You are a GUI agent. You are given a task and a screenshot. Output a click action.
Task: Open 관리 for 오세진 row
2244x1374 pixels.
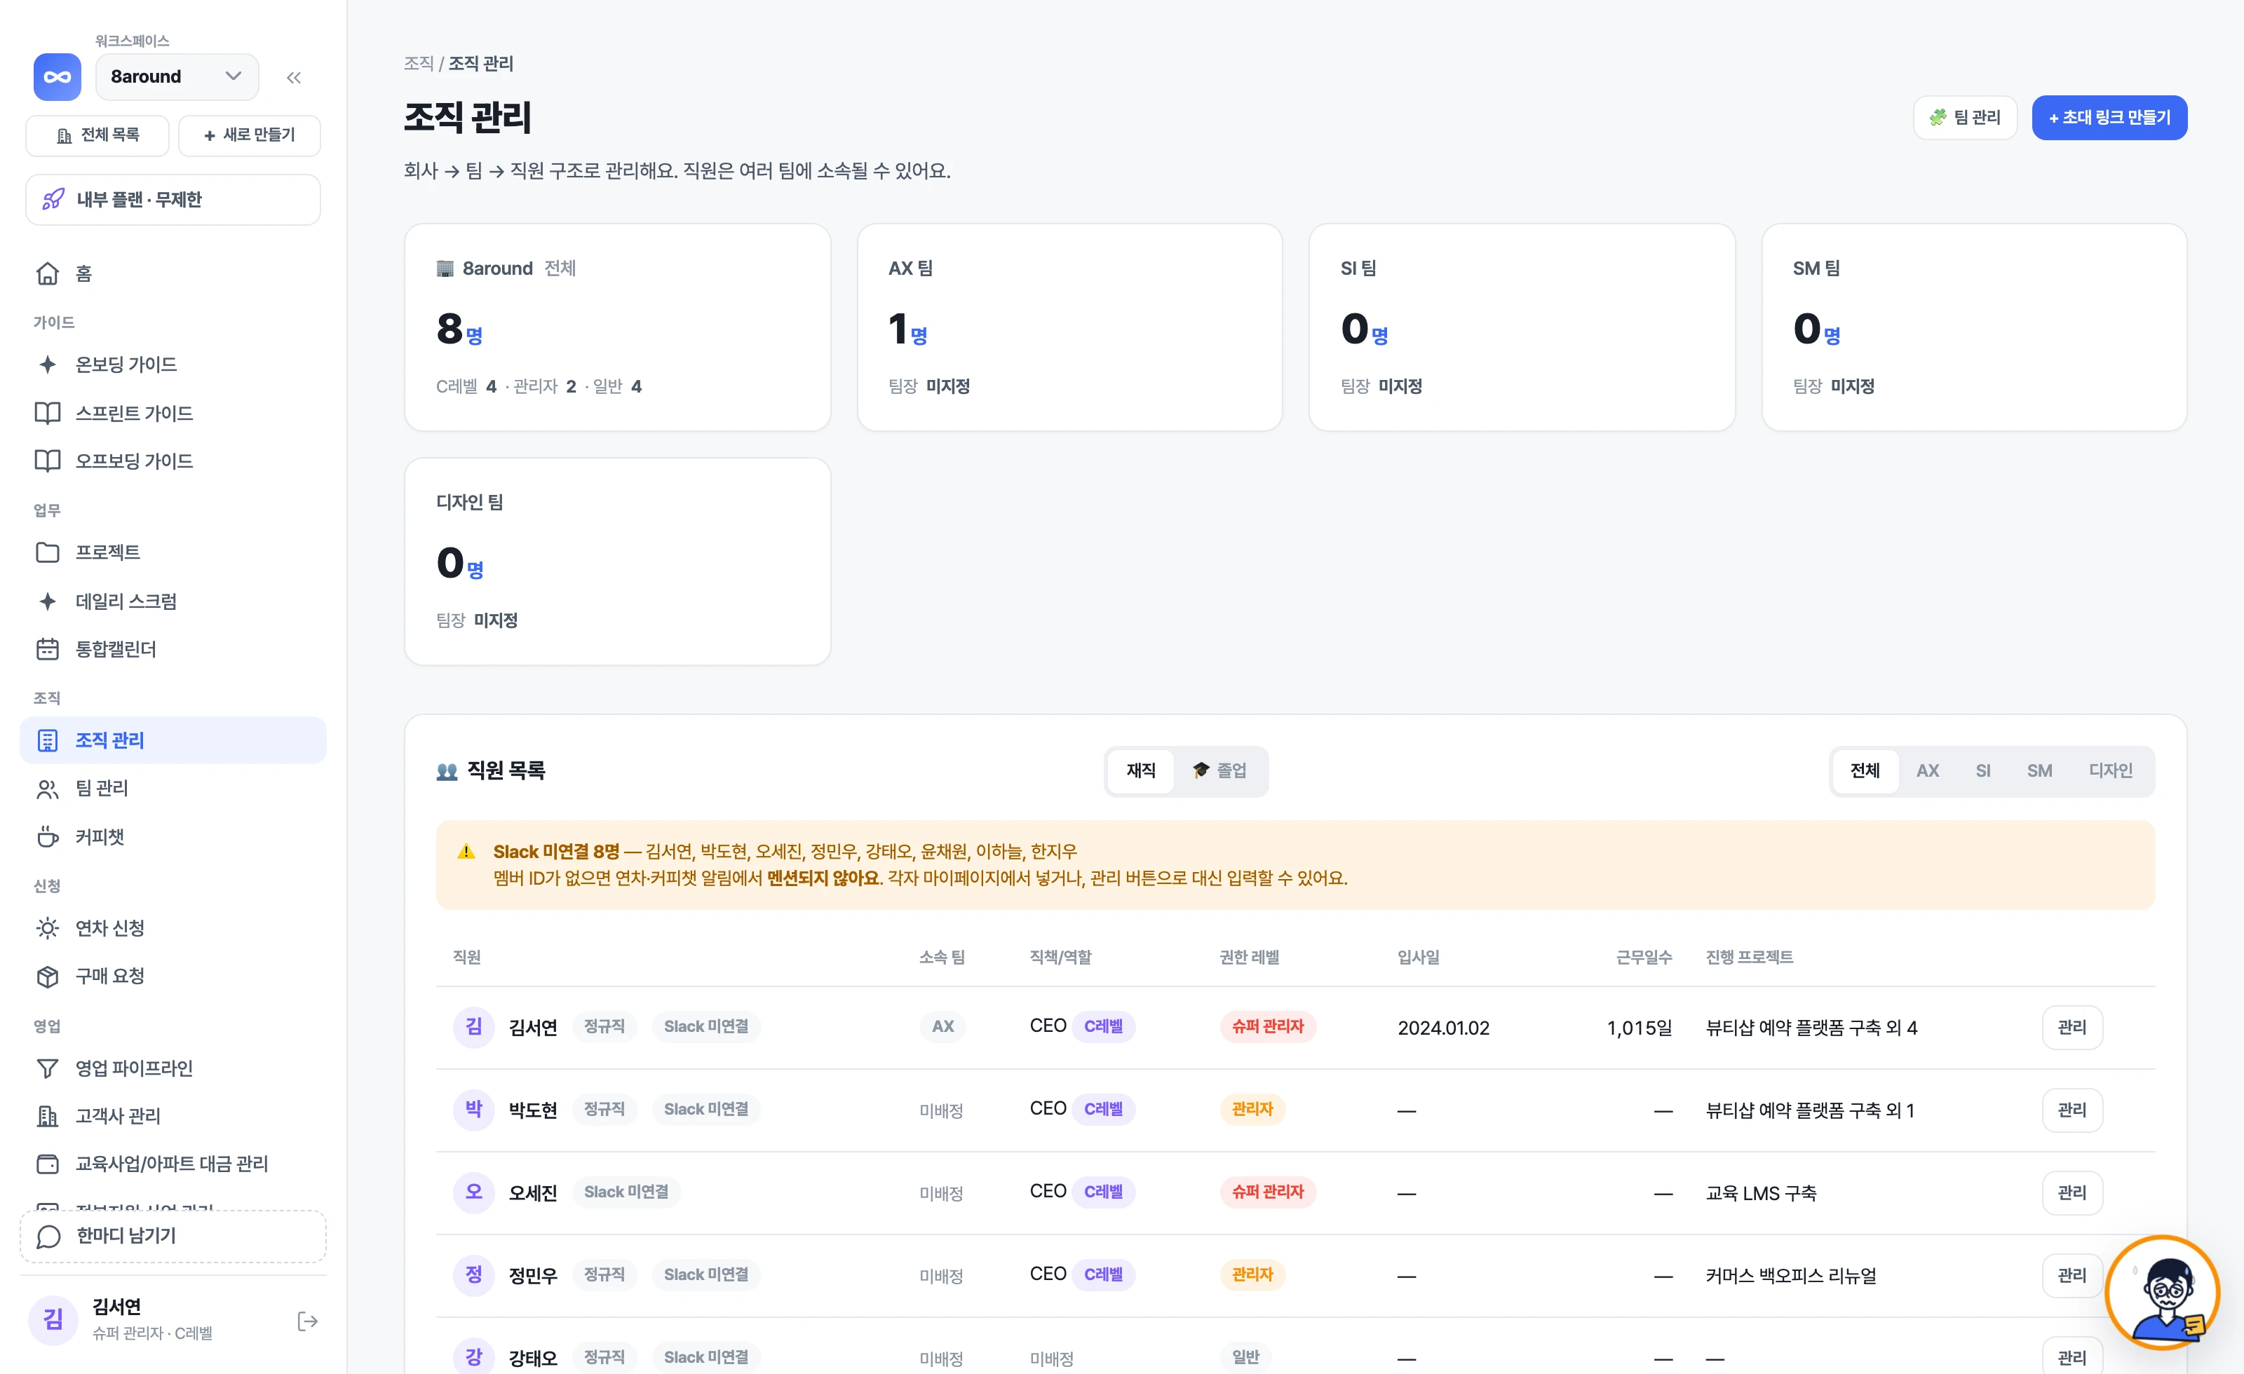(x=2072, y=1192)
